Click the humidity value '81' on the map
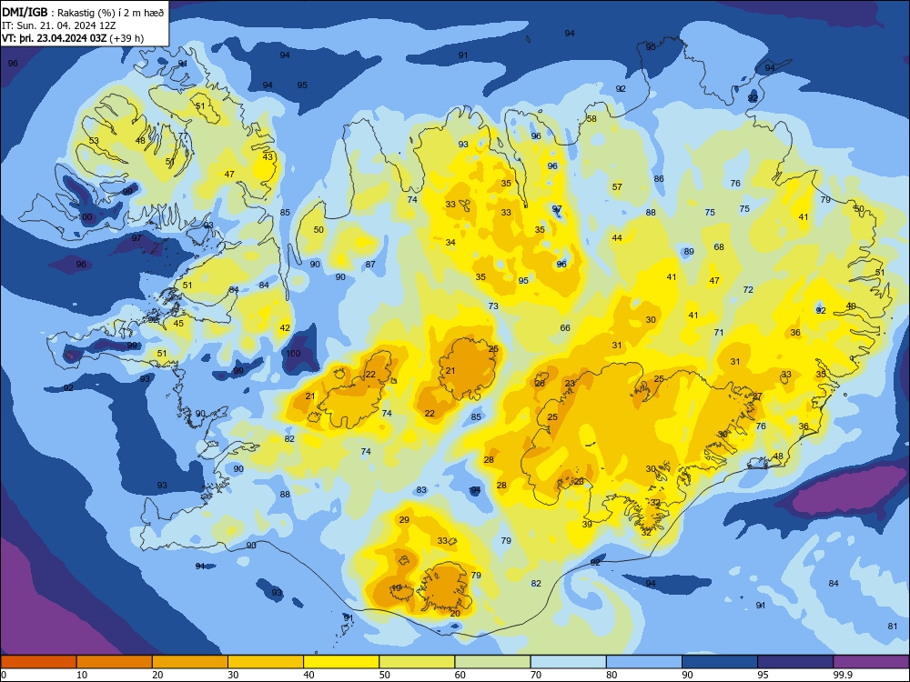The height and width of the screenshot is (682, 910). click(x=893, y=626)
